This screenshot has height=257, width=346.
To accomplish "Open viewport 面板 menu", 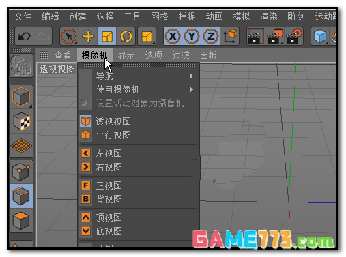I will (208, 55).
